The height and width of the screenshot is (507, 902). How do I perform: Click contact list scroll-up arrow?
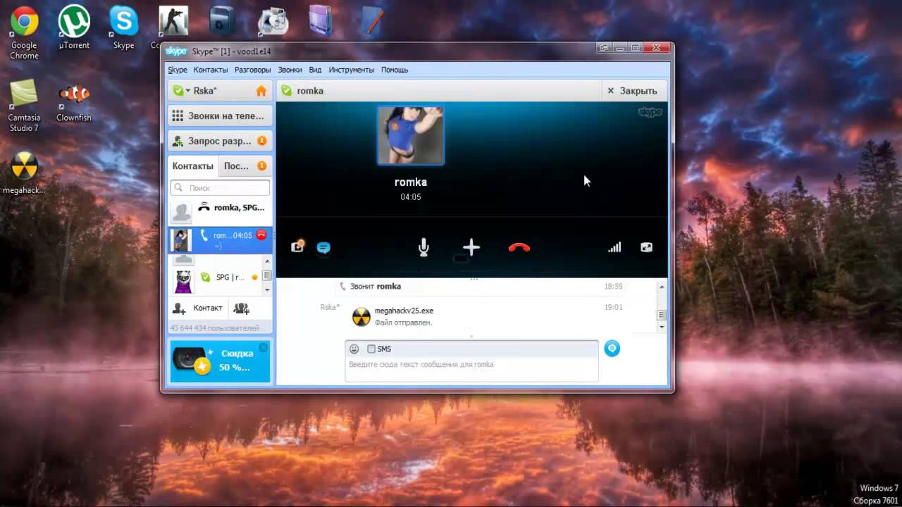tap(267, 263)
